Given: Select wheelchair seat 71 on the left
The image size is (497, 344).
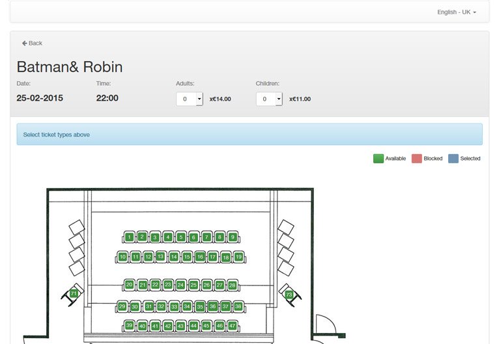Looking at the screenshot, I should pyautogui.click(x=74, y=293).
